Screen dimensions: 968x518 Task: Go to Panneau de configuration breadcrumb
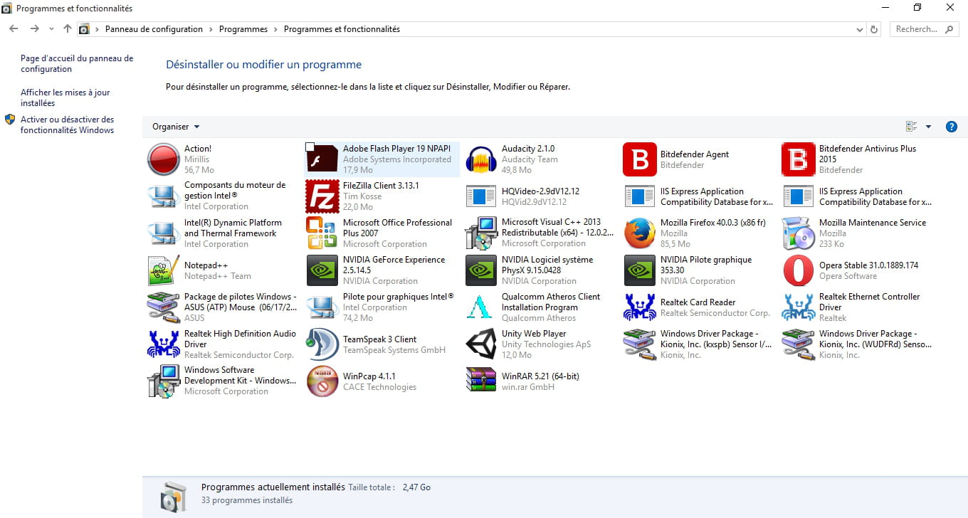[154, 29]
